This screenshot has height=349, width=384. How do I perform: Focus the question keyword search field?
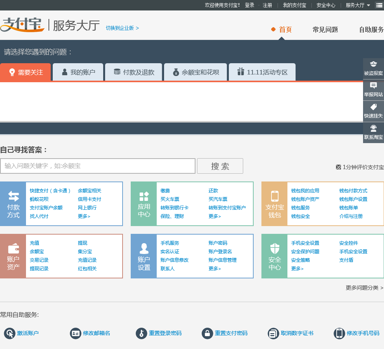click(x=98, y=166)
